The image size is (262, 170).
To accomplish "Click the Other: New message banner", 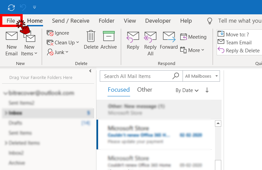I will pyautogui.click(x=159, y=109).
